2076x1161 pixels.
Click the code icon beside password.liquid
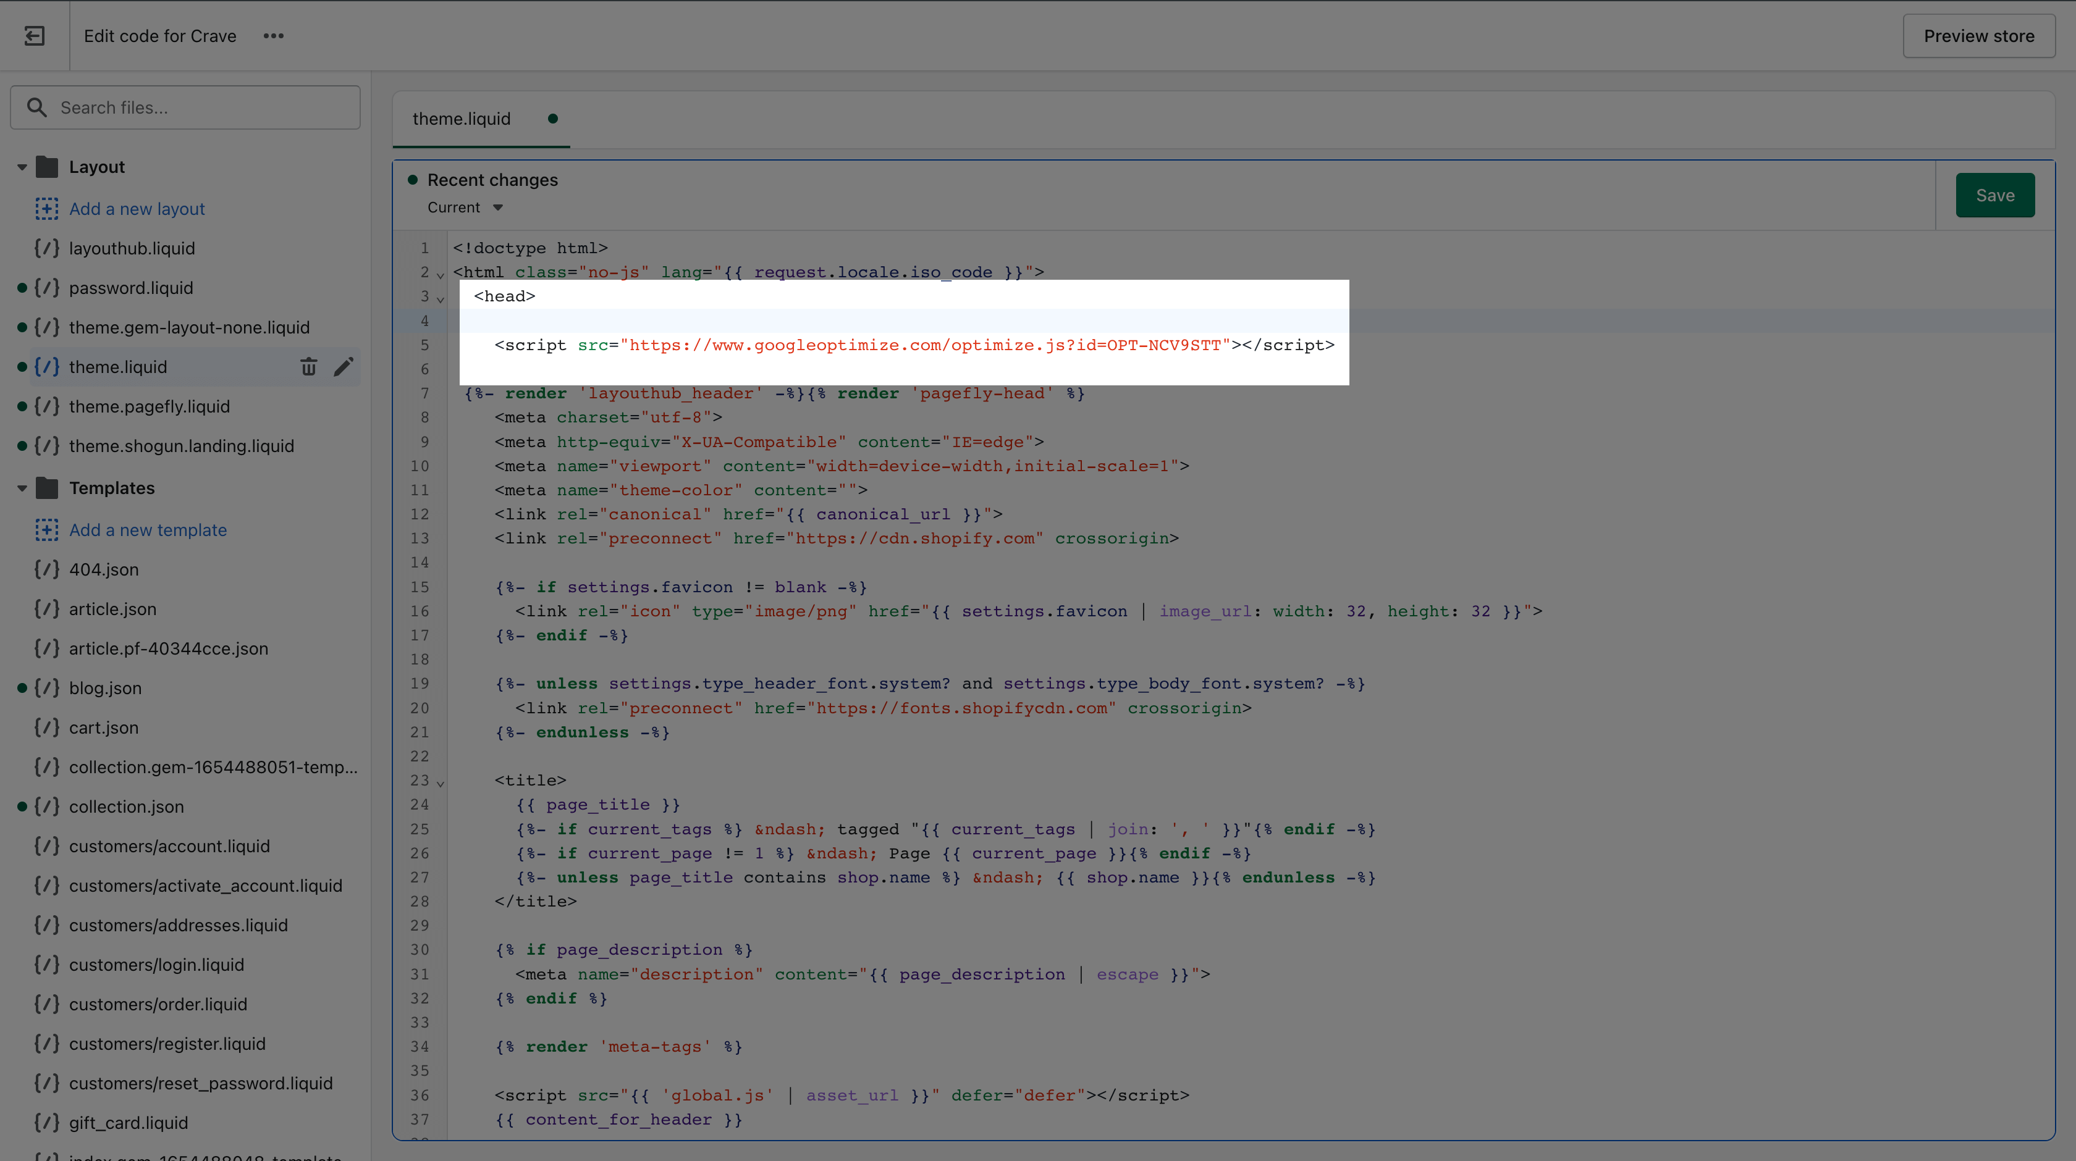[x=47, y=288]
